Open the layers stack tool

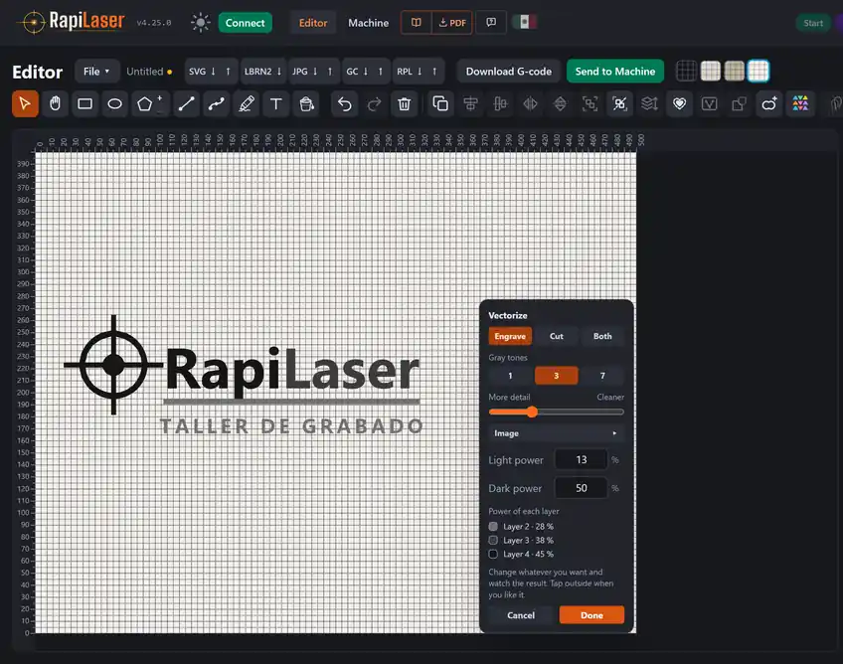coord(649,103)
